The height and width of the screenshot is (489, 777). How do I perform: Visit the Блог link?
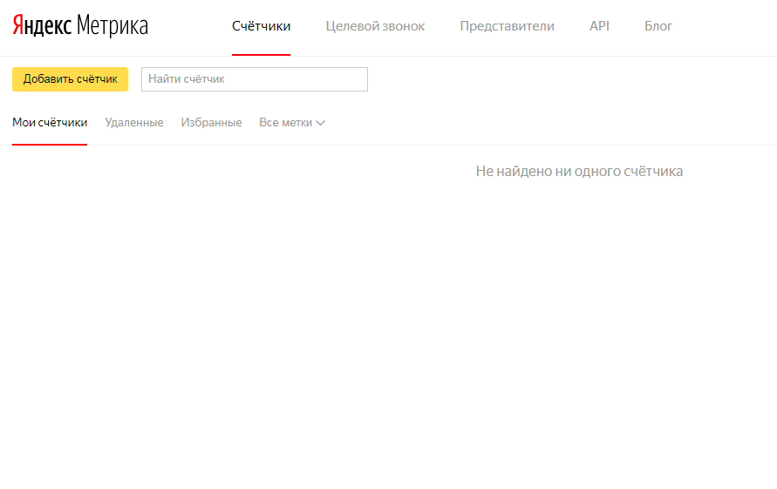pyautogui.click(x=658, y=26)
